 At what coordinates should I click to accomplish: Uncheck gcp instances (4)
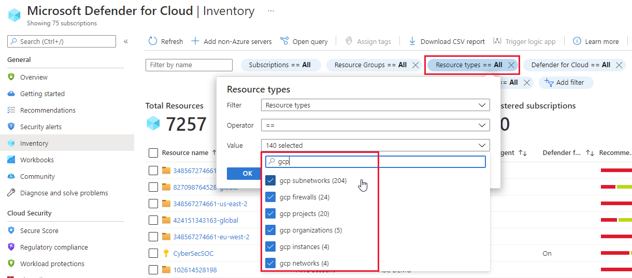270,246
